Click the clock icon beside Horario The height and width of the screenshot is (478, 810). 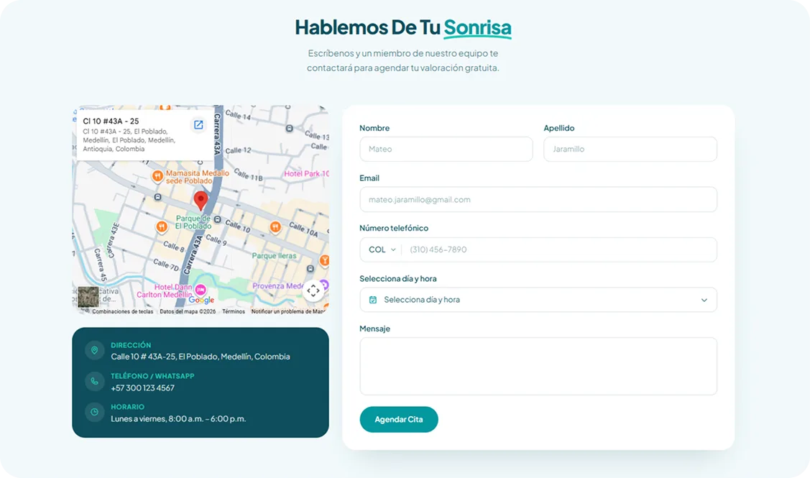pyautogui.click(x=95, y=413)
